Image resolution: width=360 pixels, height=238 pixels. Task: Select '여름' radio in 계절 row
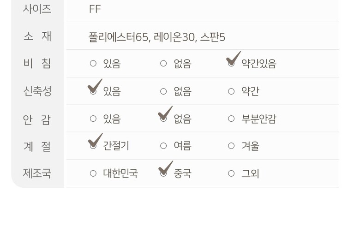(163, 146)
